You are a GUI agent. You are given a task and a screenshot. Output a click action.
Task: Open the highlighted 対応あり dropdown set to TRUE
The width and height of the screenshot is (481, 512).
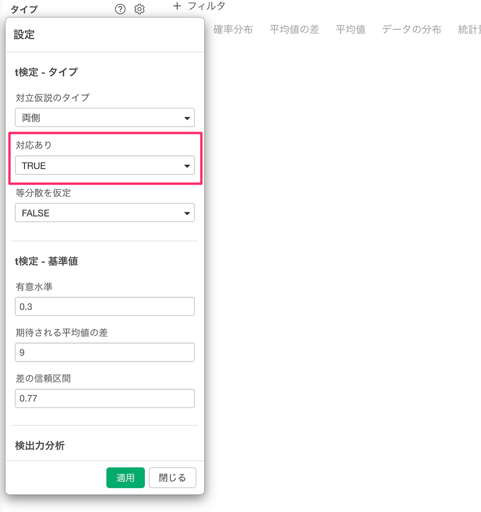(x=104, y=165)
